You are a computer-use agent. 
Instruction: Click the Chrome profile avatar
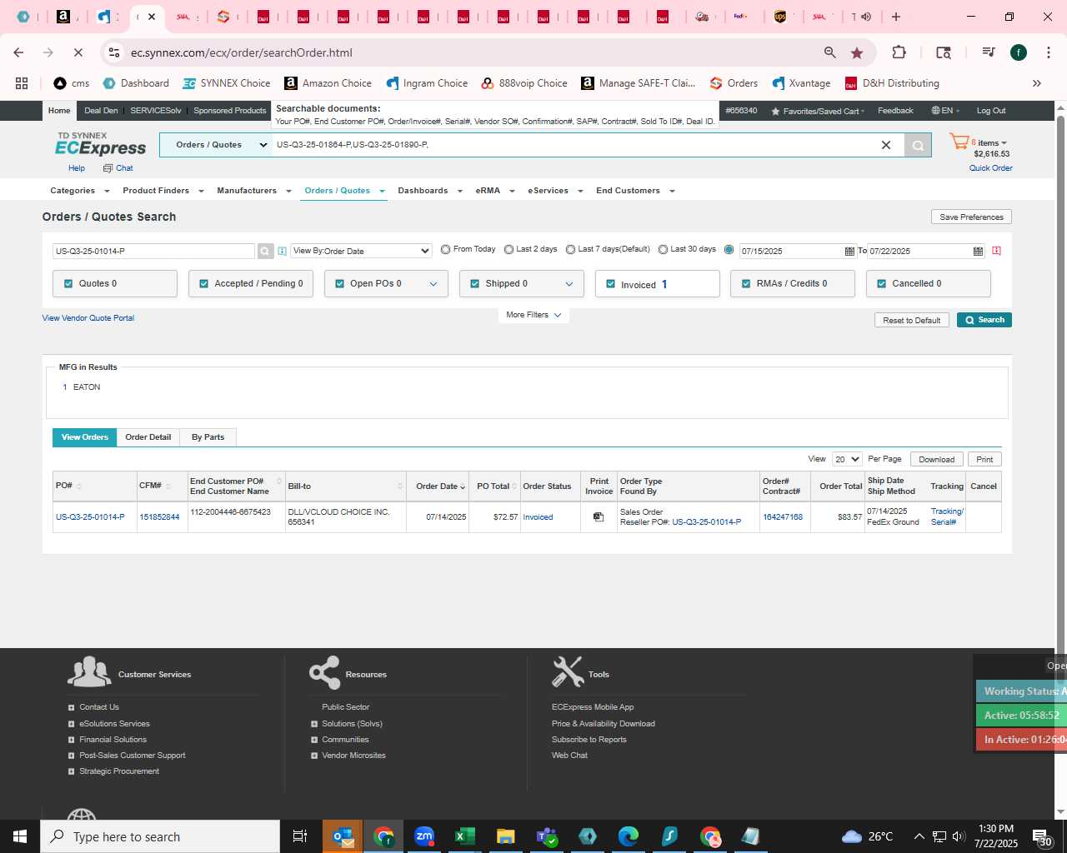pyautogui.click(x=1019, y=52)
